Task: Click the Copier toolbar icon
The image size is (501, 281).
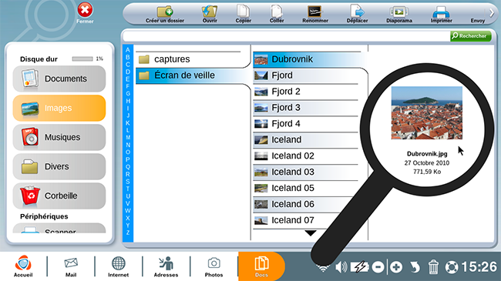Action: 243,14
